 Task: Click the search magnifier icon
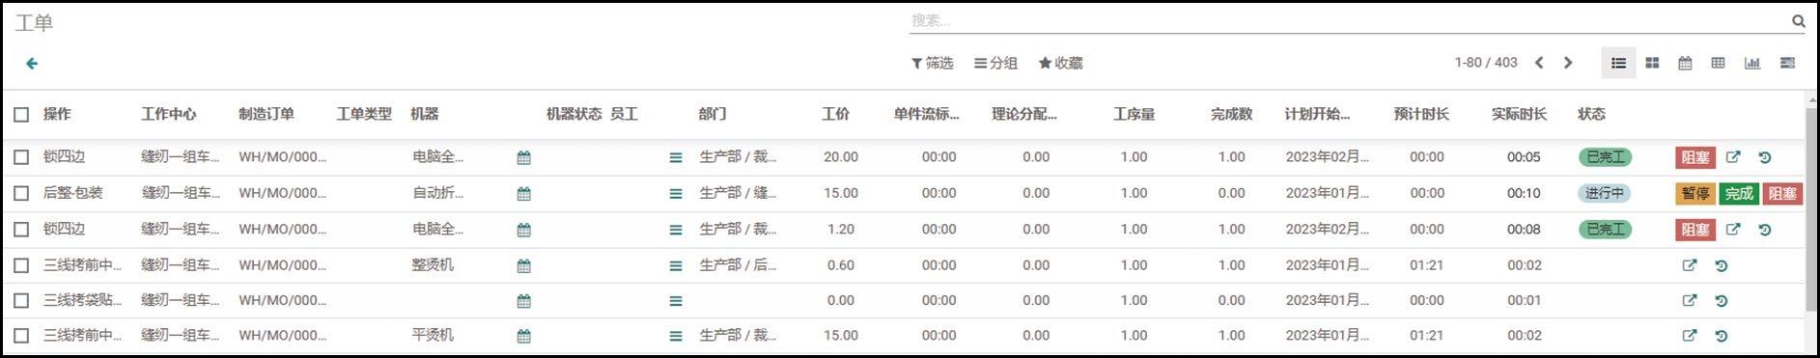(1799, 20)
